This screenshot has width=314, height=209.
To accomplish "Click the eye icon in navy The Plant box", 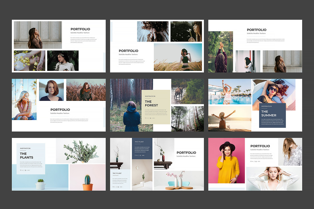I will (x=140, y=155).
